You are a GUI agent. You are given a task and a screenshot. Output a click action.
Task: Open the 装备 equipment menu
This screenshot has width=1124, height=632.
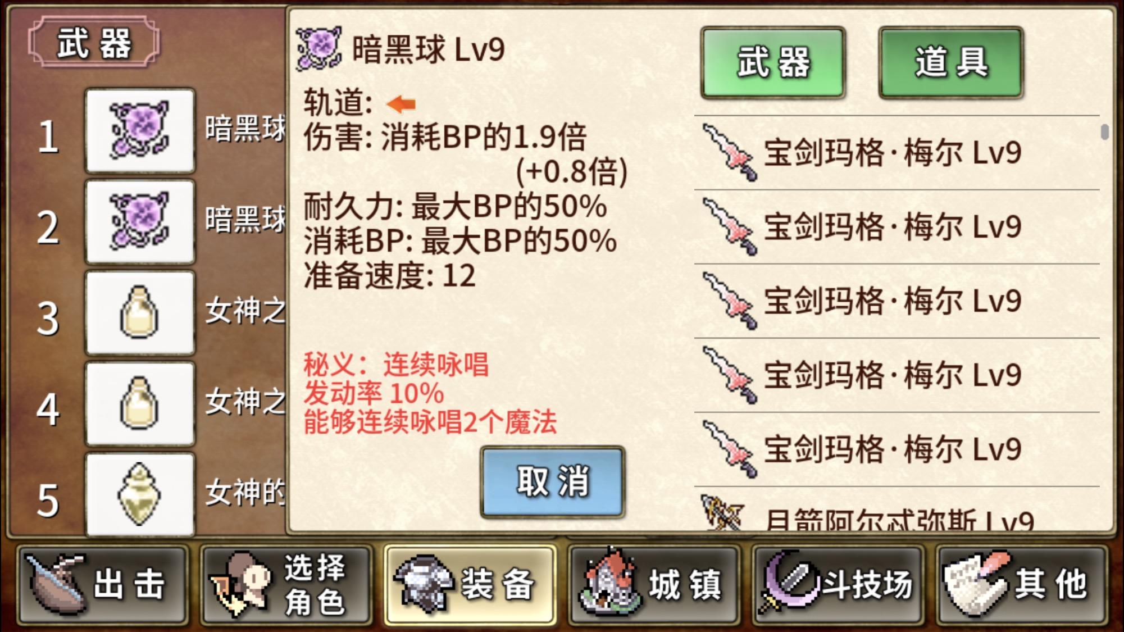click(470, 585)
